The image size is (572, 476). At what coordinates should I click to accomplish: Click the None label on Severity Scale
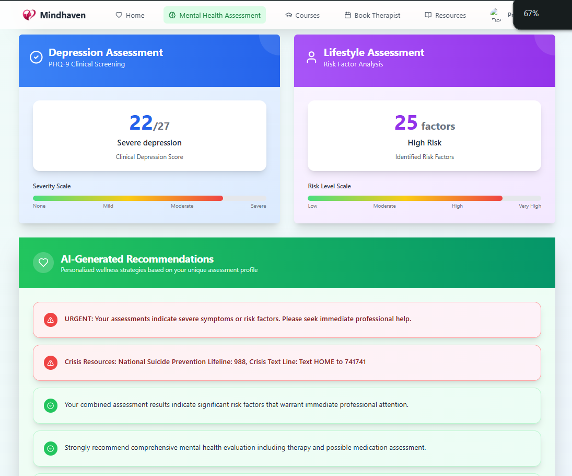click(39, 206)
